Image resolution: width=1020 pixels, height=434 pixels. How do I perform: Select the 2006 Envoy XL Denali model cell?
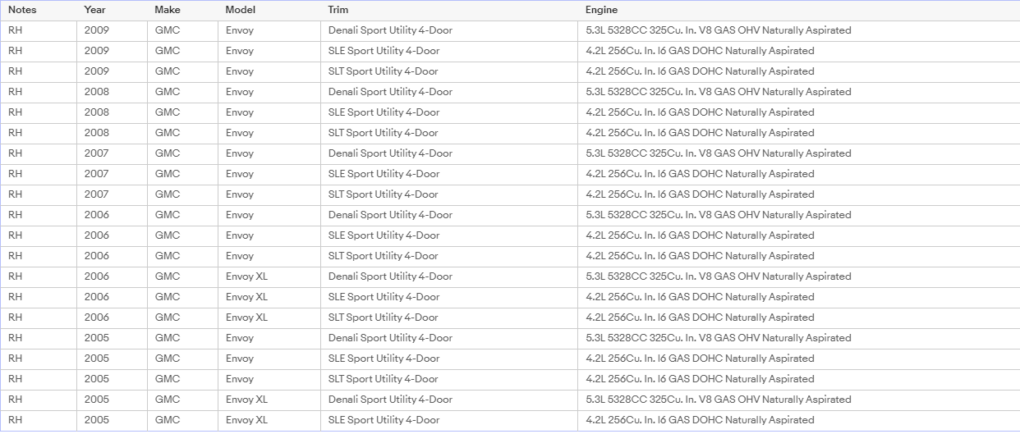[x=269, y=276]
